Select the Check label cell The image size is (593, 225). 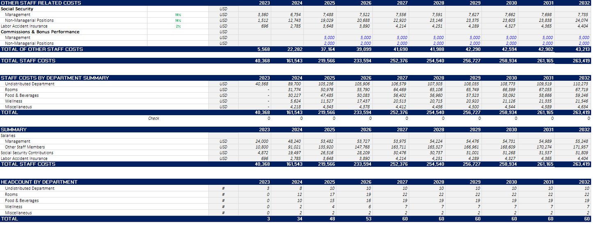point(153,118)
